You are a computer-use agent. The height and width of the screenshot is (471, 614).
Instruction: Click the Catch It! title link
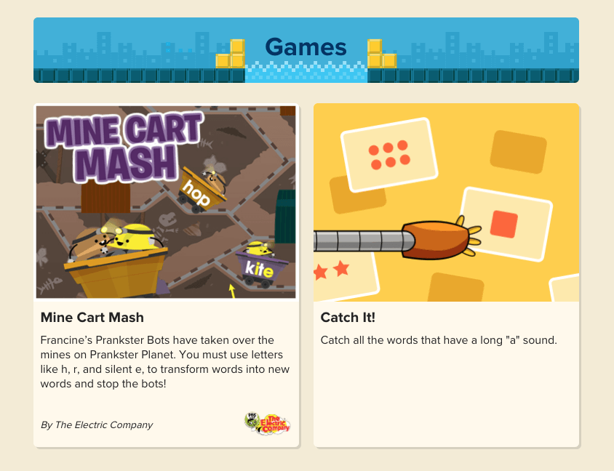tap(348, 317)
